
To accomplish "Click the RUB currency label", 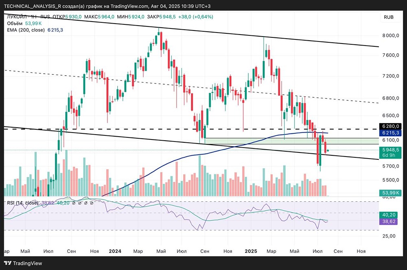I will [x=389, y=17].
